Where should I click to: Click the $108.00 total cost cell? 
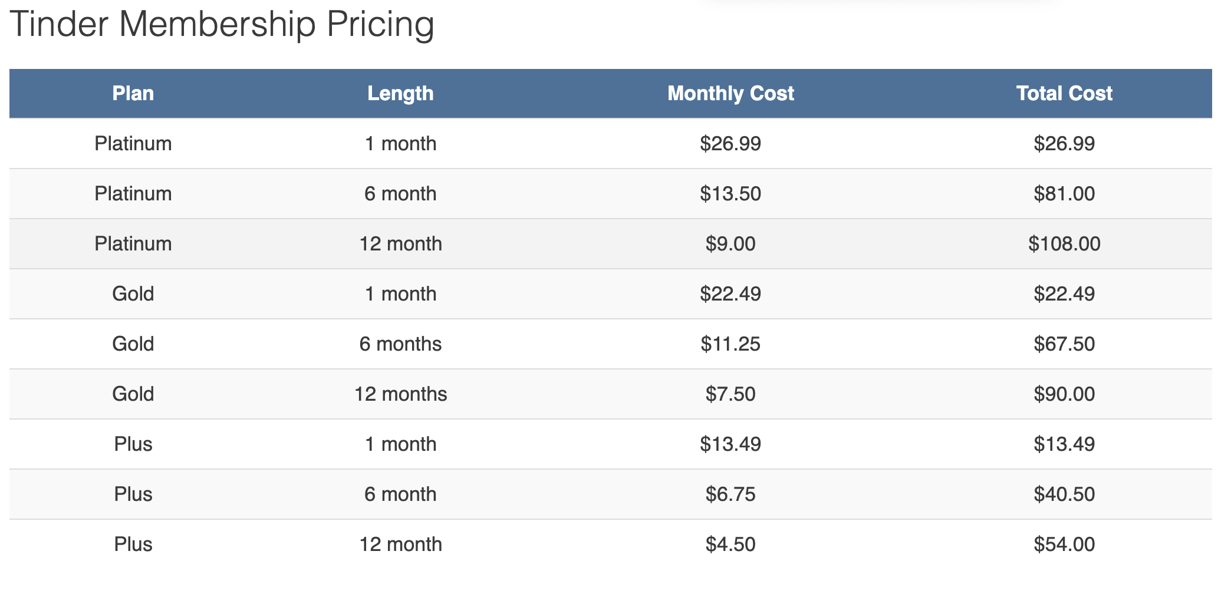point(1064,244)
